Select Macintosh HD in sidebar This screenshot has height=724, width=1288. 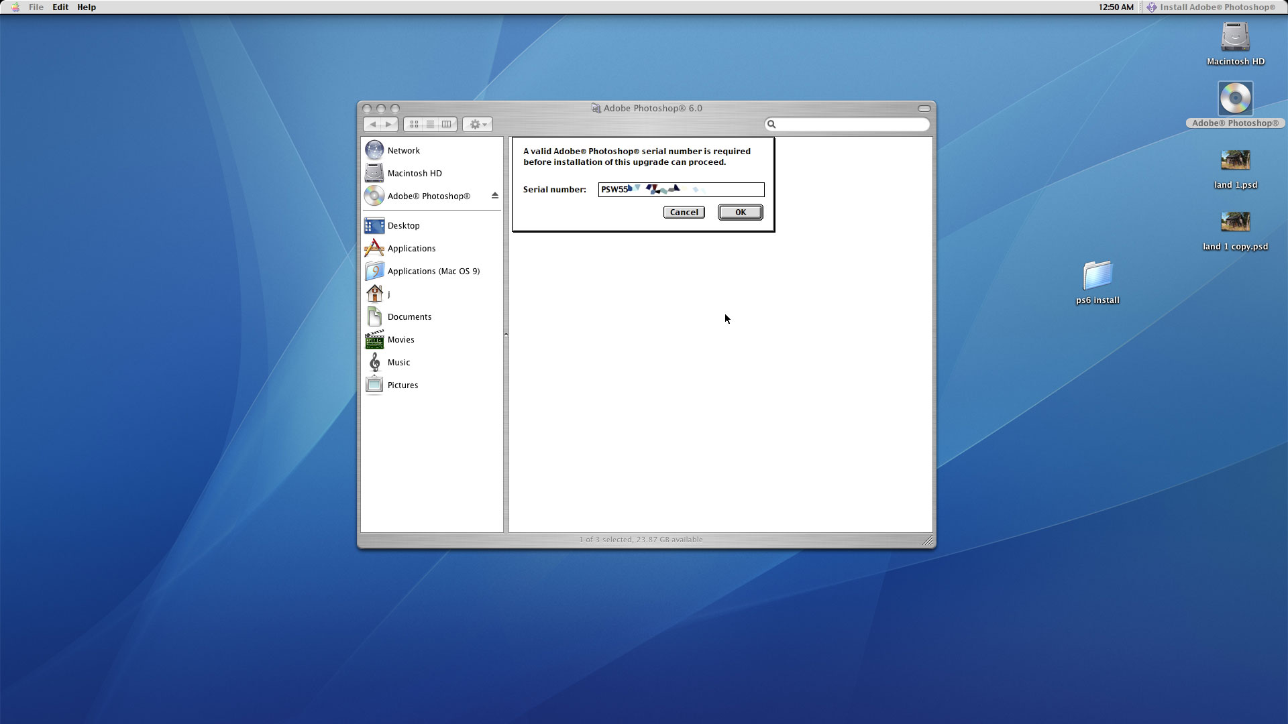tap(414, 172)
